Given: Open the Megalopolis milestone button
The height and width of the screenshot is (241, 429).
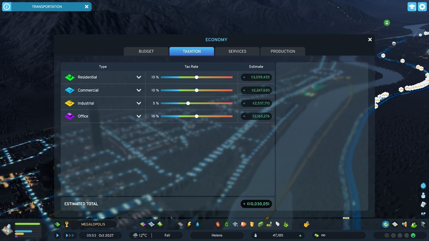Looking at the screenshot, I should point(93,224).
